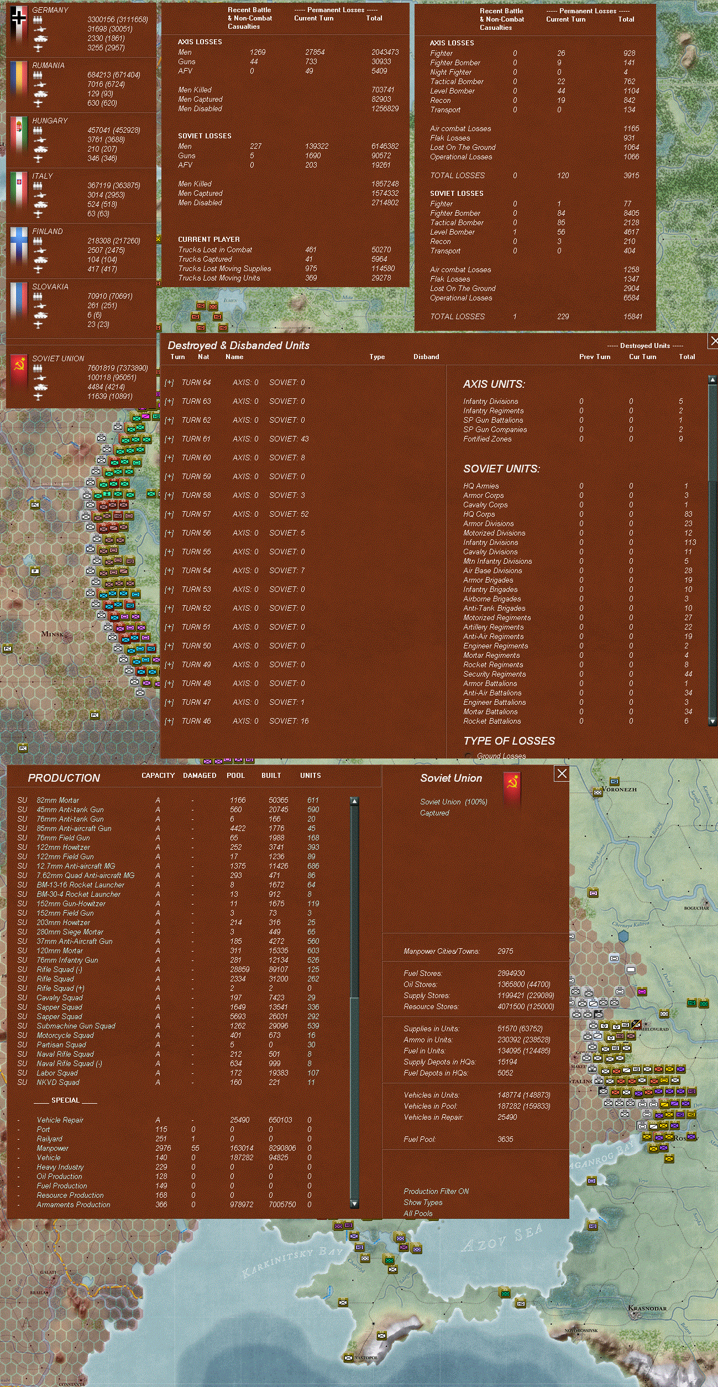The image size is (718, 1387).
Task: Click the BUILT column header in Production
Action: tap(271, 776)
